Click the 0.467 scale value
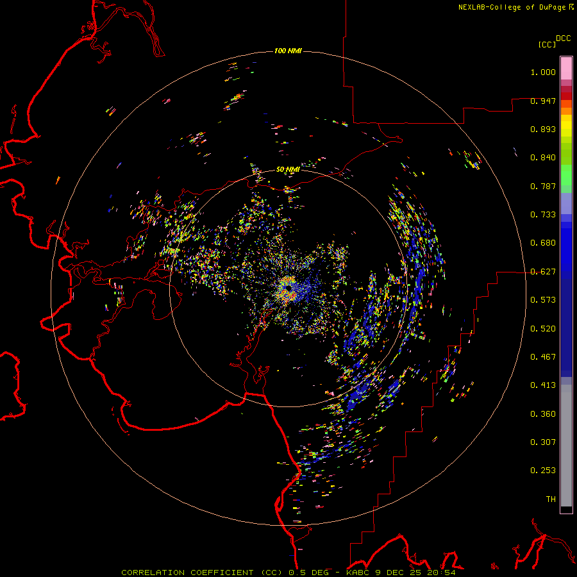The height and width of the screenshot is (577, 577). [x=543, y=357]
